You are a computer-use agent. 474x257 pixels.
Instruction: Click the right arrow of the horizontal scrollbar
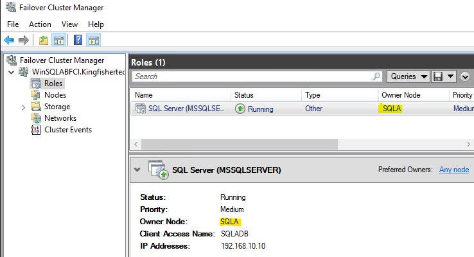pyautogui.click(x=469, y=144)
